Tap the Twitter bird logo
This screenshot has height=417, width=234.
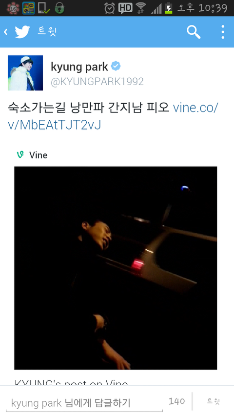pyautogui.click(x=22, y=32)
